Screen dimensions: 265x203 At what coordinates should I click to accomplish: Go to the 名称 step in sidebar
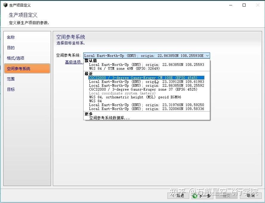coord(11,37)
